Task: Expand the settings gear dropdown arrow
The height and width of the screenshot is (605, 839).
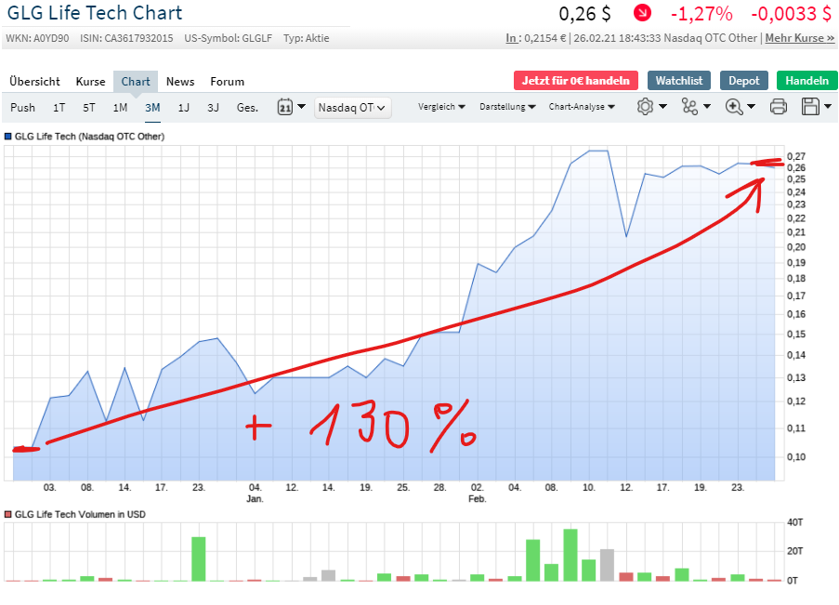Action: (x=662, y=107)
